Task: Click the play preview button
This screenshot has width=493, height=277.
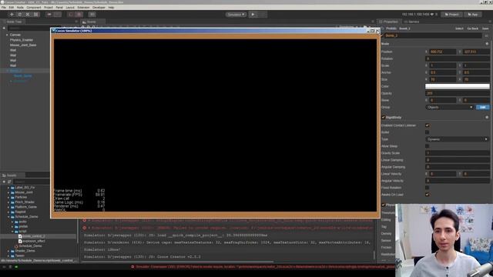Action: [x=253, y=15]
